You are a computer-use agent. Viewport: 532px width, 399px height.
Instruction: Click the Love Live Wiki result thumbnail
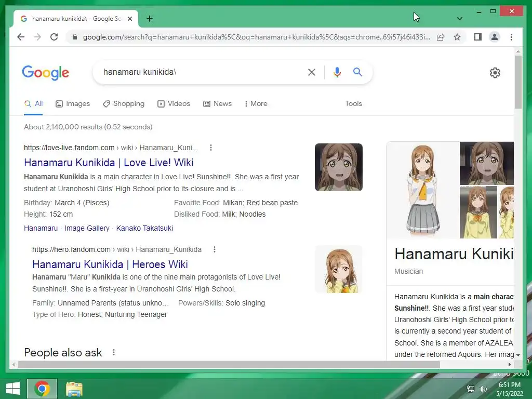(339, 167)
